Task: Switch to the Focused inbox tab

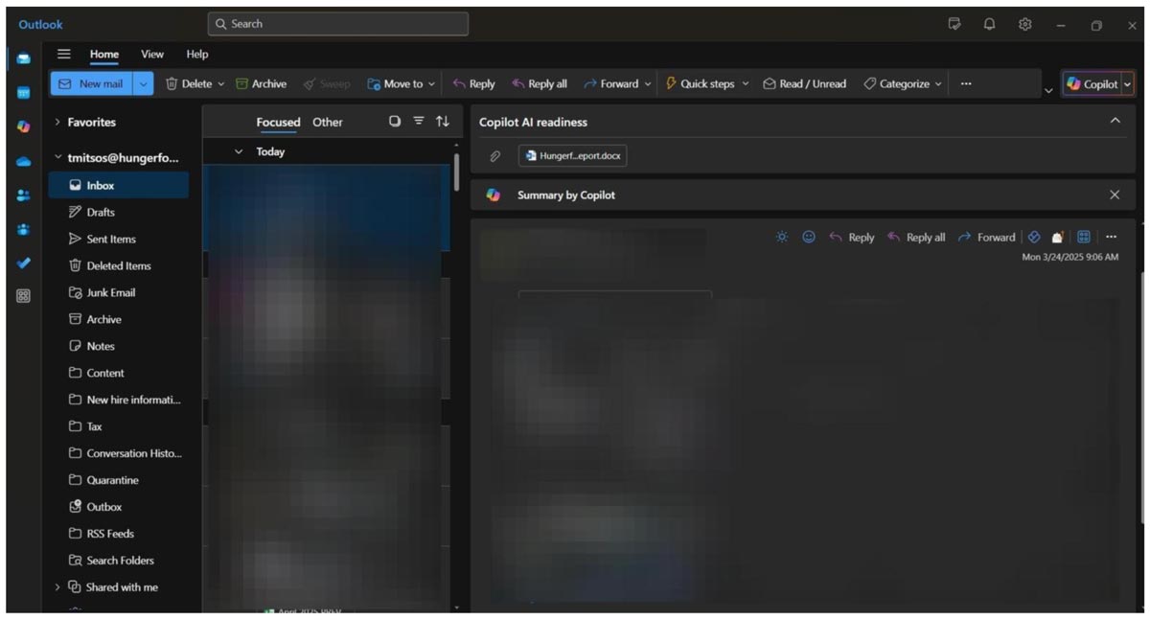Action: pyautogui.click(x=278, y=123)
